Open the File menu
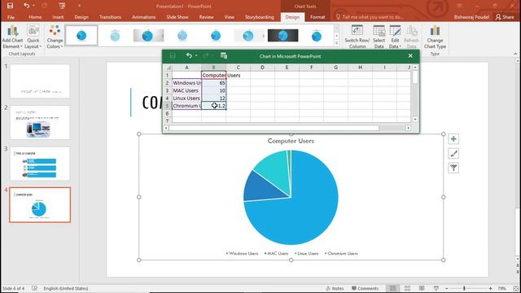Screen dimensions: 521x293 pyautogui.click(x=11, y=17)
